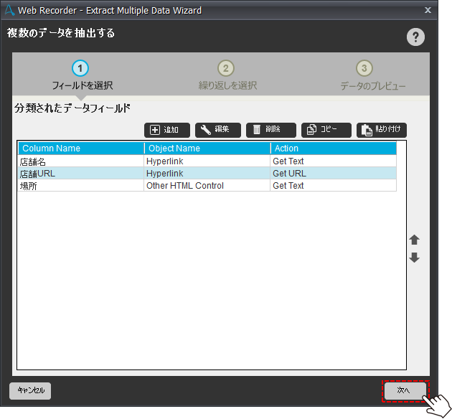Click the Column Name header
This screenshot has height=419, width=452.
[x=81, y=149]
